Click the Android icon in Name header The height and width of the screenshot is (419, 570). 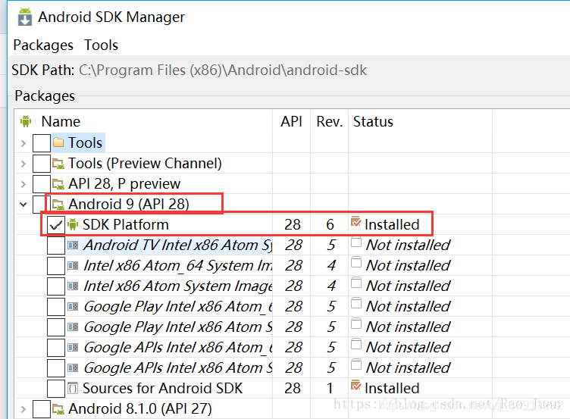(26, 121)
